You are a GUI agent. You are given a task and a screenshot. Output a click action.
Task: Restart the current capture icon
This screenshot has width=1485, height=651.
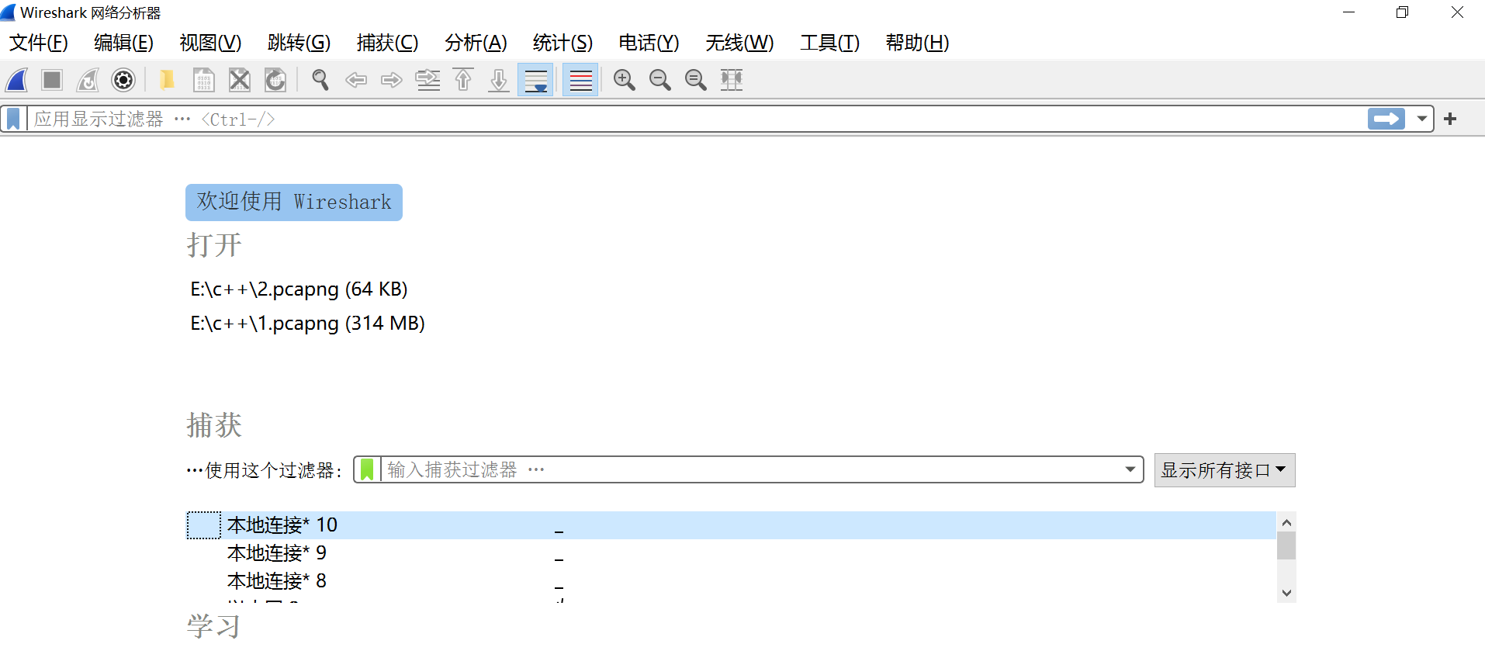point(88,80)
